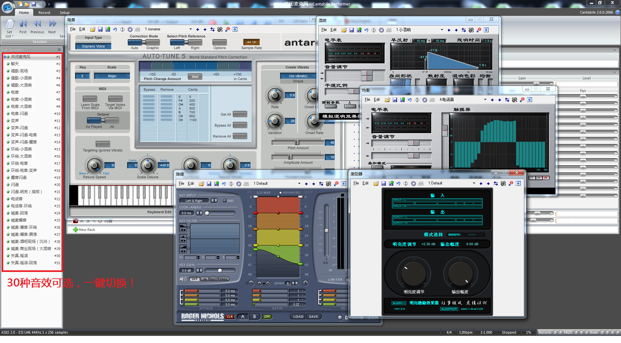Image resolution: width=621 pixels, height=343 pixels.
Task: Open preset dropdown in 激励器 window
Action: [474, 183]
